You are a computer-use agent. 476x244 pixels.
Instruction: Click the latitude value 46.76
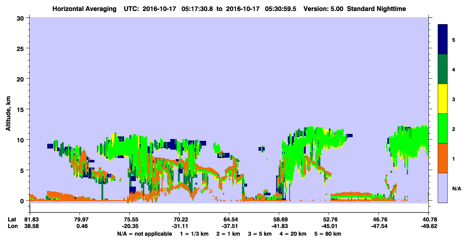click(379, 219)
